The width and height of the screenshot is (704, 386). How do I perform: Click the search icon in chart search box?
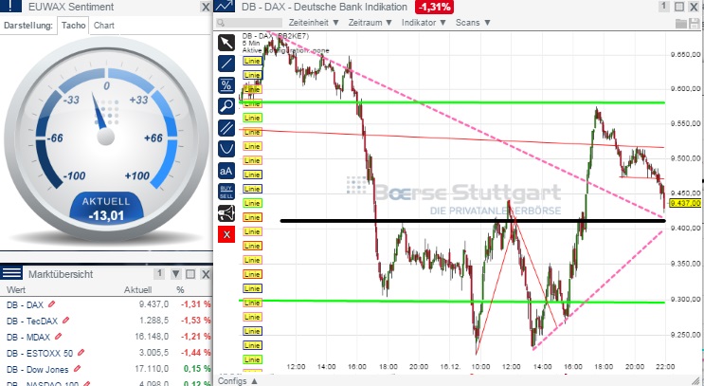(x=221, y=23)
